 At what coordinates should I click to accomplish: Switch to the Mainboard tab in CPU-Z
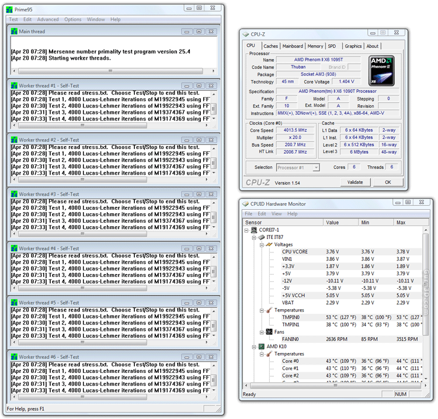click(x=293, y=46)
